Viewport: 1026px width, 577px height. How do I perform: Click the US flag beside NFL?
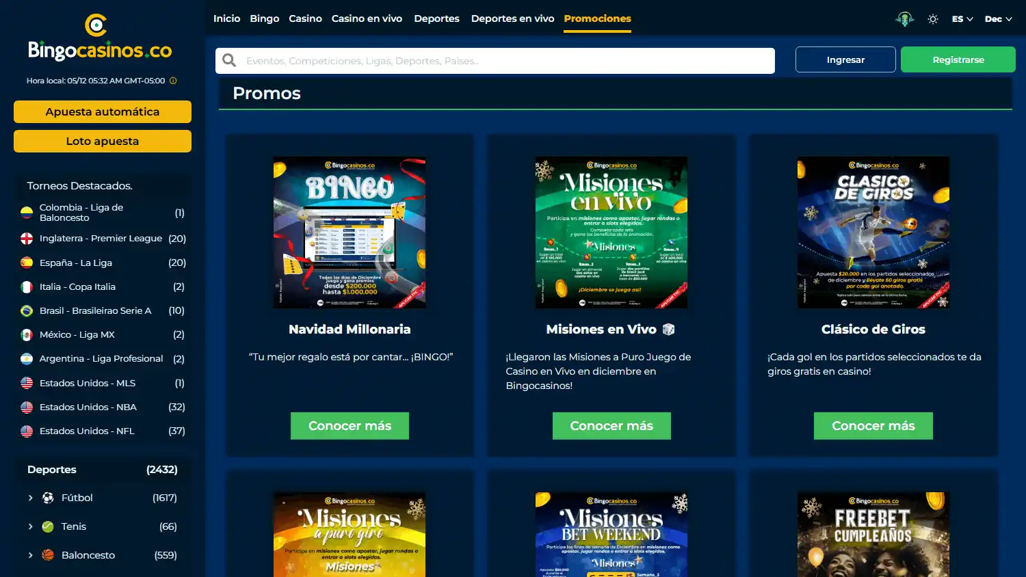(x=27, y=431)
